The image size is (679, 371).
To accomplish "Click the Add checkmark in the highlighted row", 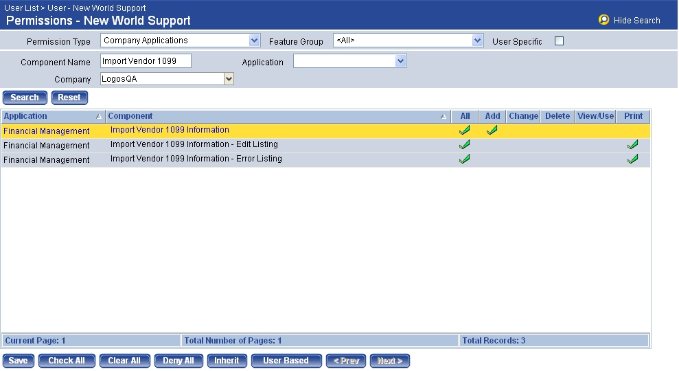I will click(492, 130).
